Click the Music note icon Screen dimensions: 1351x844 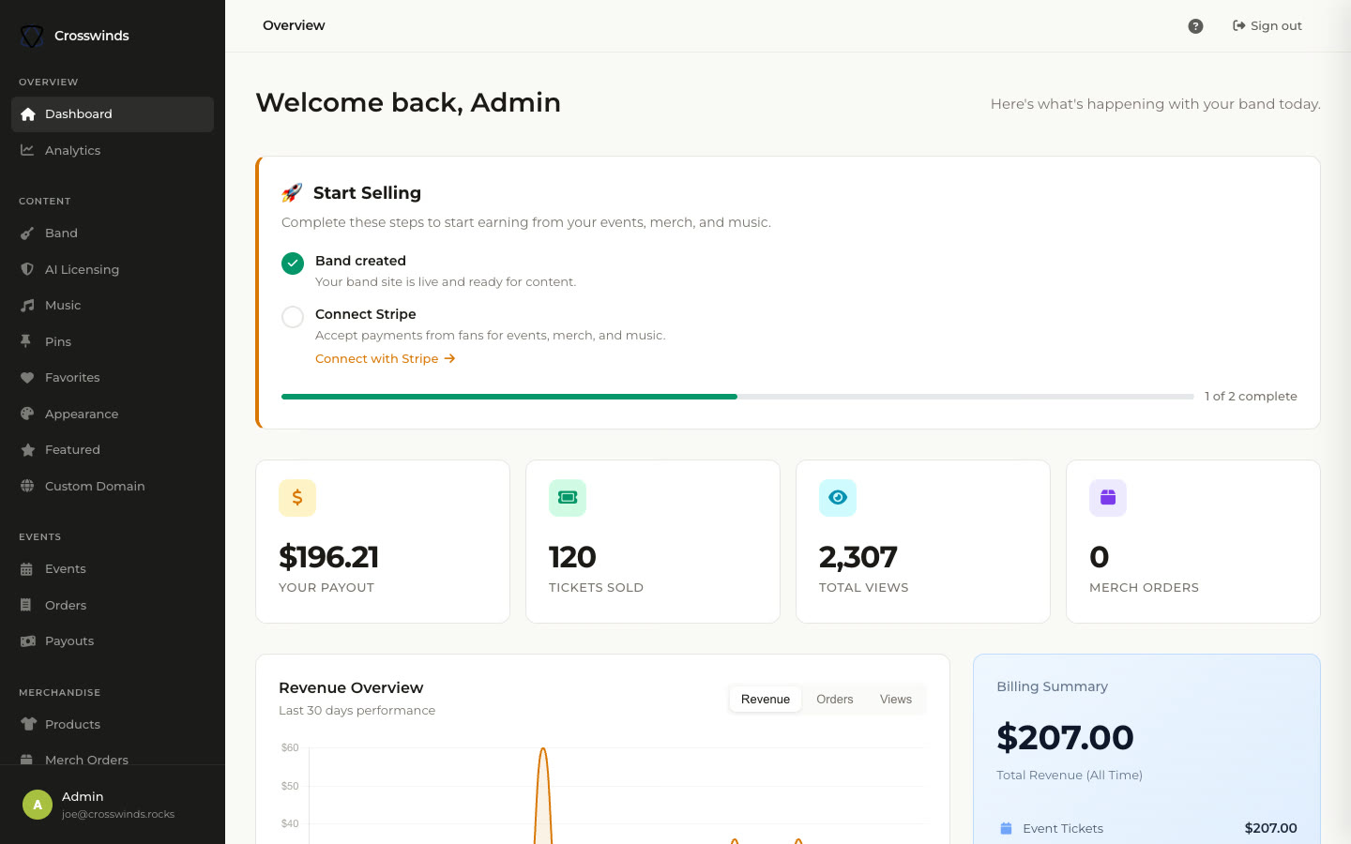click(27, 306)
